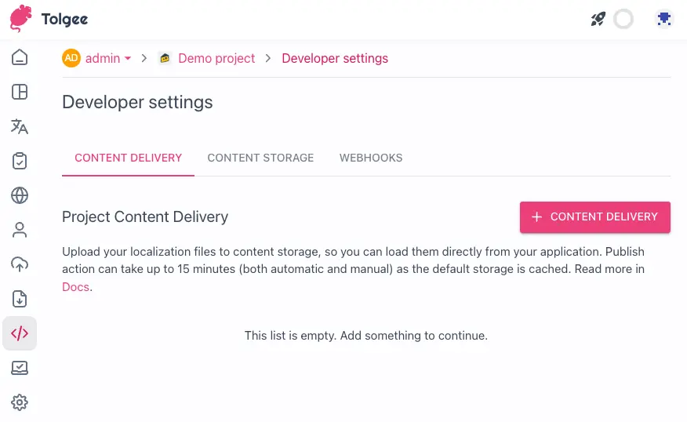The height and width of the screenshot is (422, 687).
Task: Click the add Content Delivery button
Action: click(x=594, y=217)
